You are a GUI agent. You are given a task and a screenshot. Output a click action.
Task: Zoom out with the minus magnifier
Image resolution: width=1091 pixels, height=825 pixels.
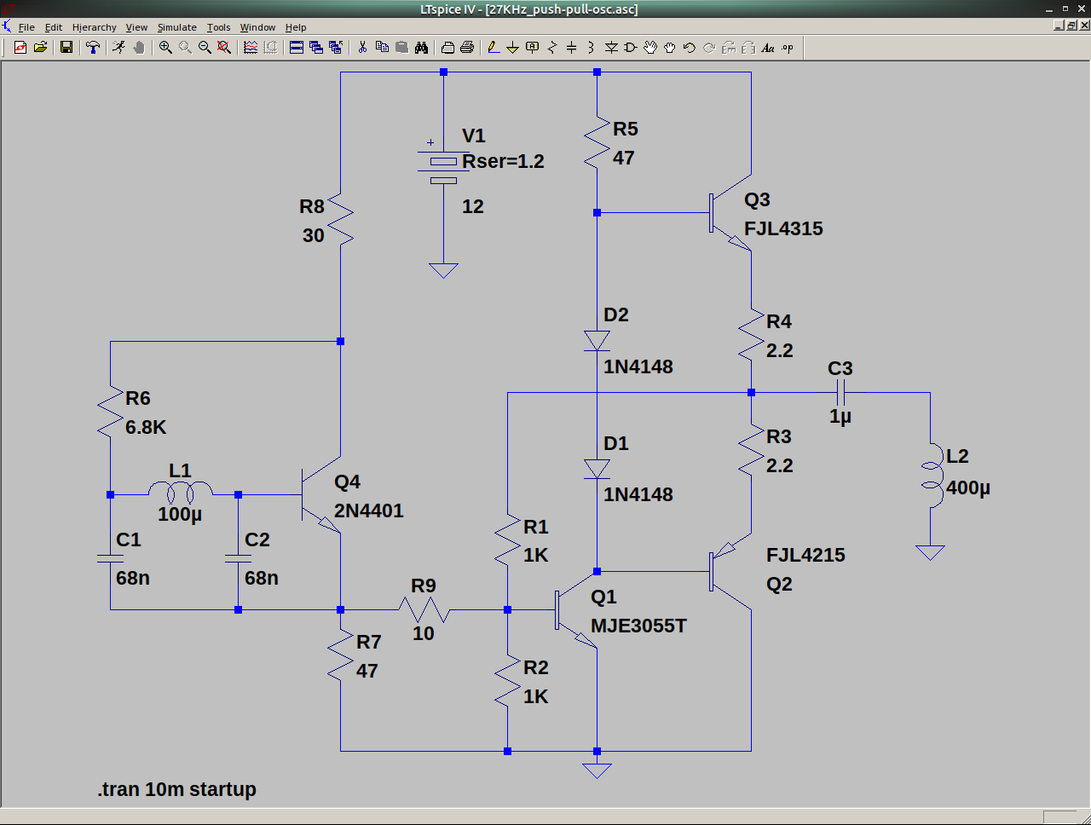pyautogui.click(x=205, y=48)
